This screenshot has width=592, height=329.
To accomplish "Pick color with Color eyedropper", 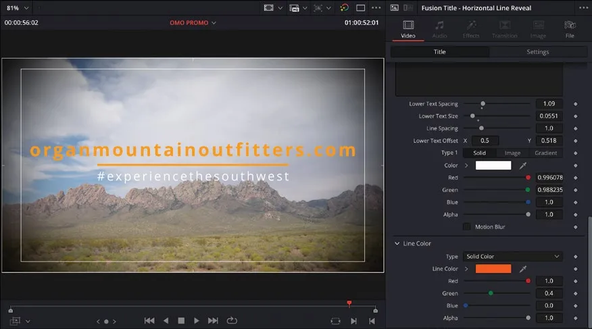I will tap(523, 166).
